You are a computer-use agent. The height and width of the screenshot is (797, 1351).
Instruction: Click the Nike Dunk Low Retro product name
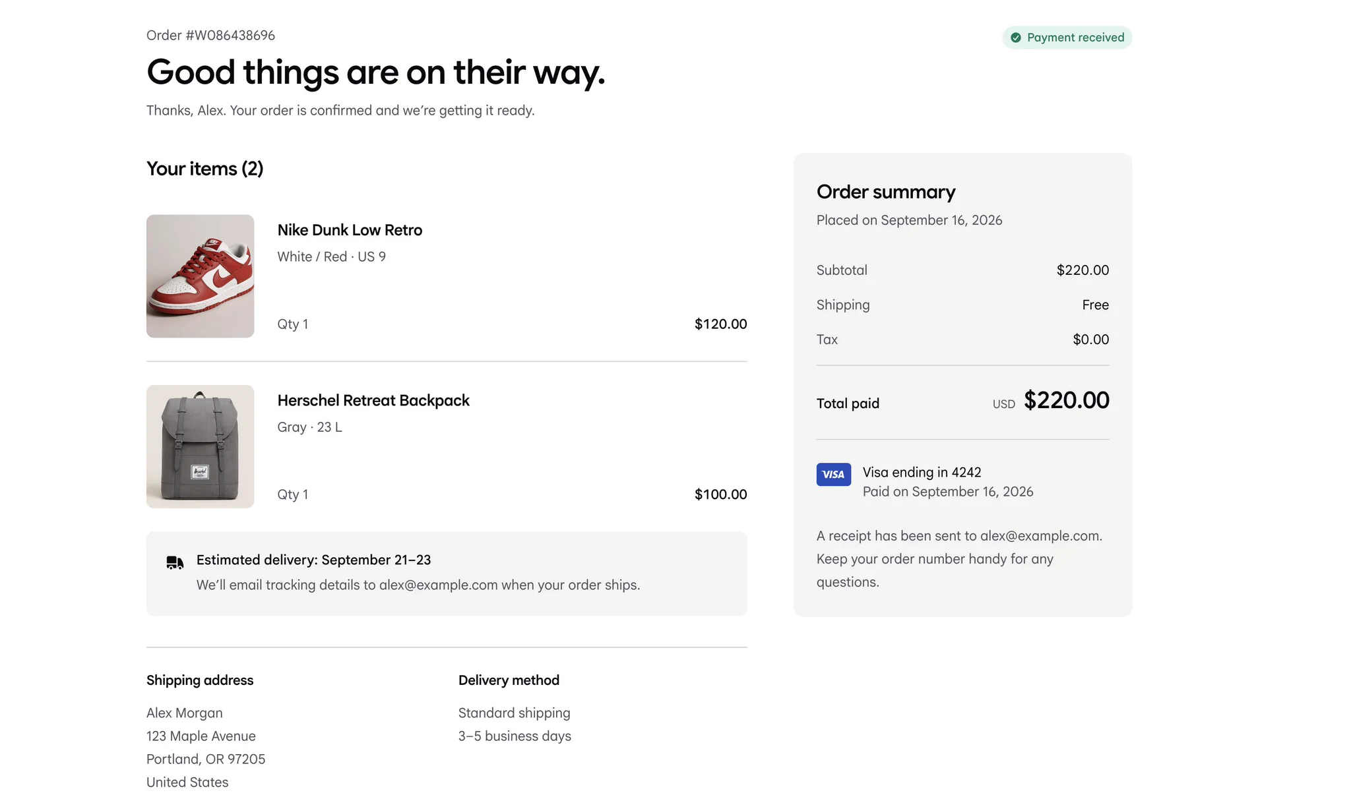[x=350, y=230]
